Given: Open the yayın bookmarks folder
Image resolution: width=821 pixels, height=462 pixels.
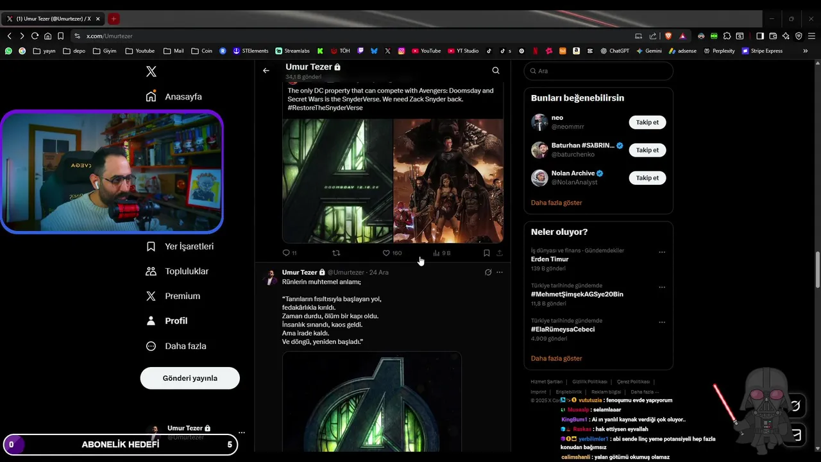Looking at the screenshot, I should point(44,51).
